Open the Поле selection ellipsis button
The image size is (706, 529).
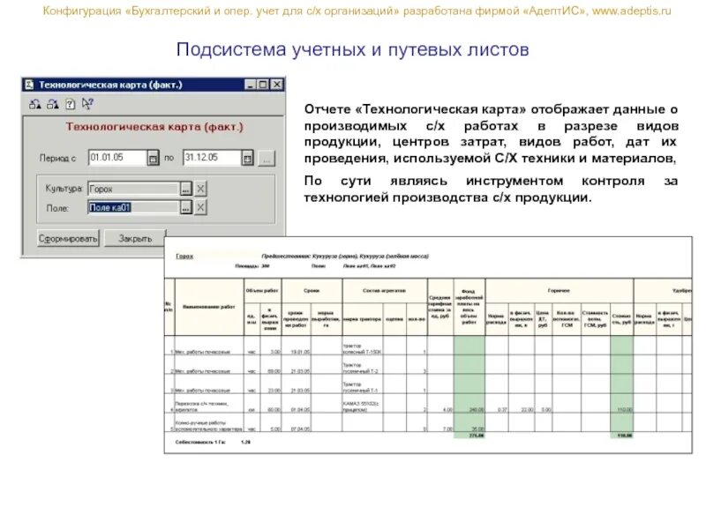coord(186,207)
